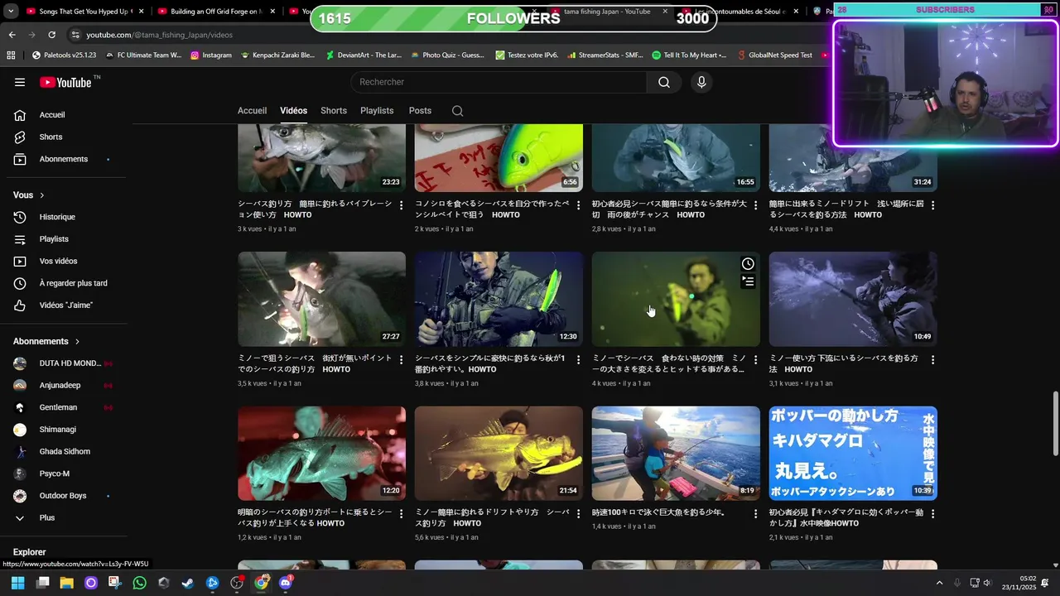Click the Rechercher search field

(499, 82)
